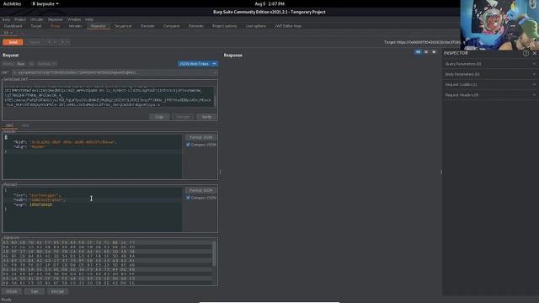Click the Cancel button next to Send

(35, 42)
